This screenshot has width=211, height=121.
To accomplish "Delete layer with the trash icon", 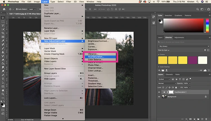I will point(206,119).
